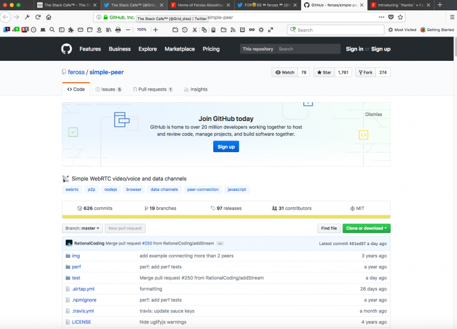
Task: Reload the page with the refresh icon
Action: (x=38, y=17)
